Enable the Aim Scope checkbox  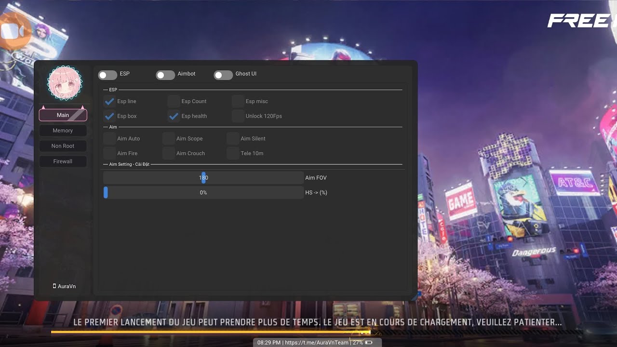point(168,138)
